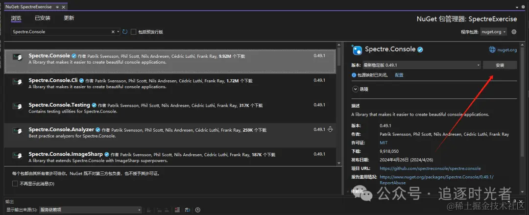Viewport: 529px width, 215px height.
Task: Click the find-message icon in the output toolbar
Action: pyautogui.click(x=149, y=210)
